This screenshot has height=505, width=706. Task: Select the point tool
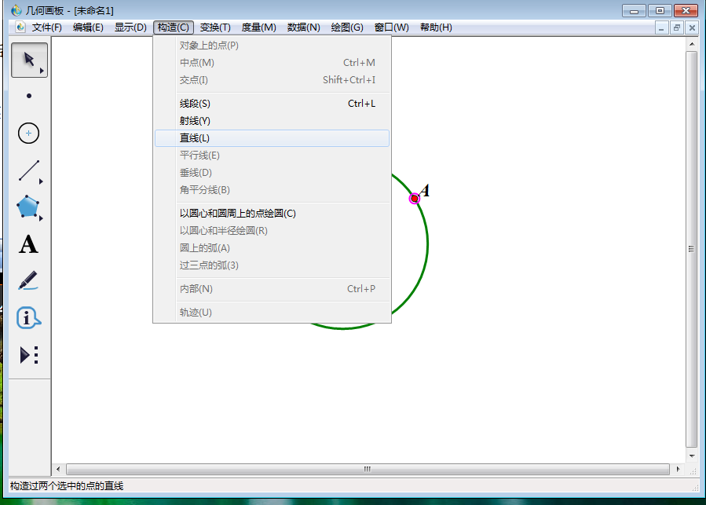[x=28, y=96]
